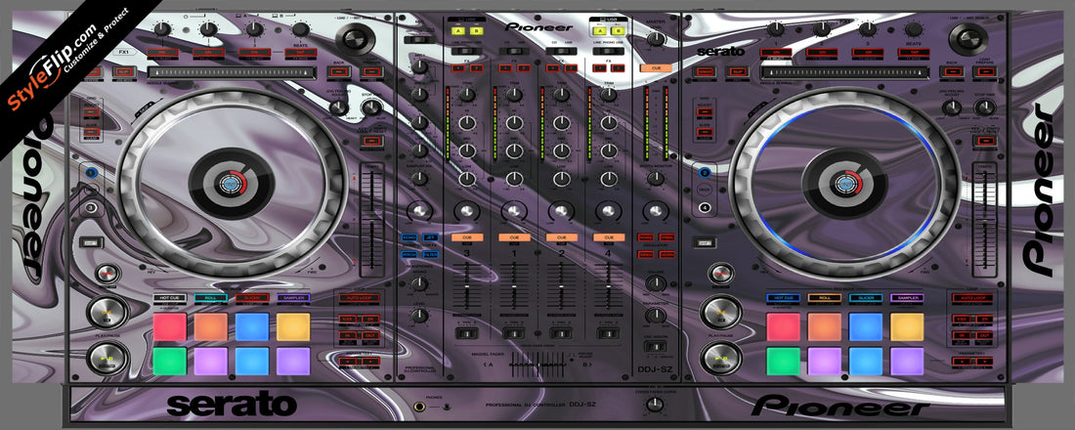Tap the red performance pad on left deck
Viewport: 1075px width, 430px height.
point(169,326)
